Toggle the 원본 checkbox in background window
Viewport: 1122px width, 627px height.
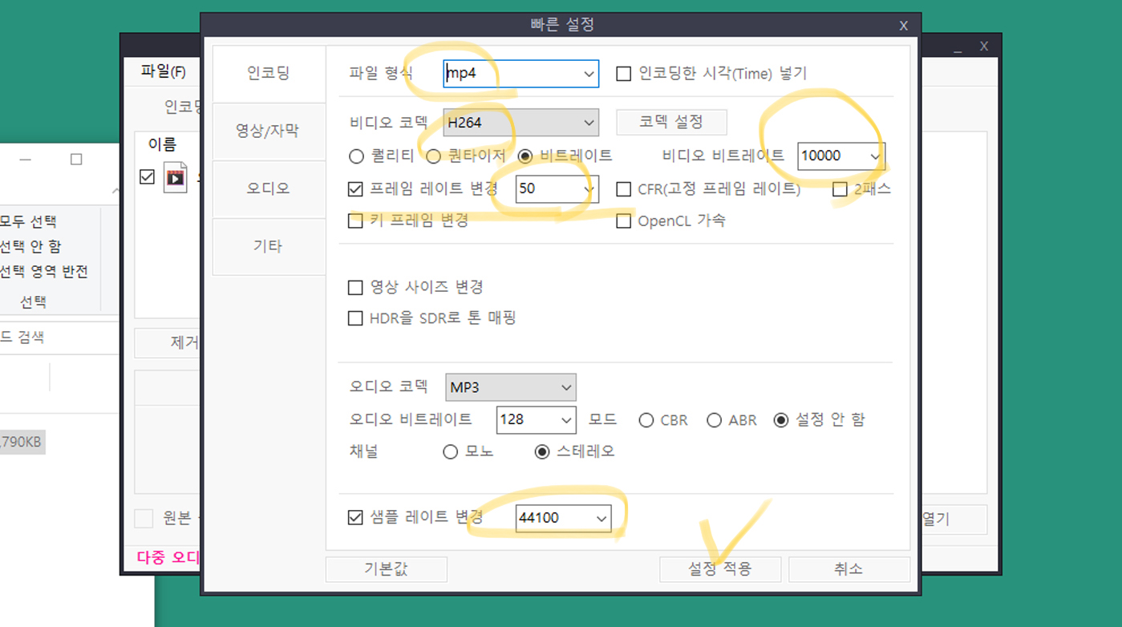(144, 519)
